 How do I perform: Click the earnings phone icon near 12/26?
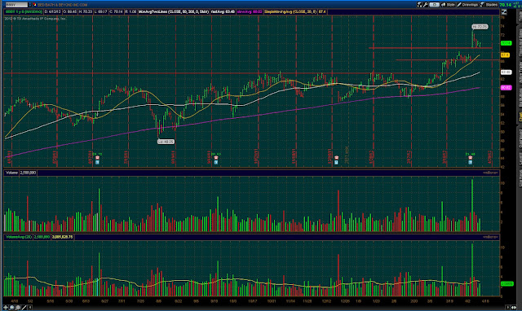(x=336, y=158)
